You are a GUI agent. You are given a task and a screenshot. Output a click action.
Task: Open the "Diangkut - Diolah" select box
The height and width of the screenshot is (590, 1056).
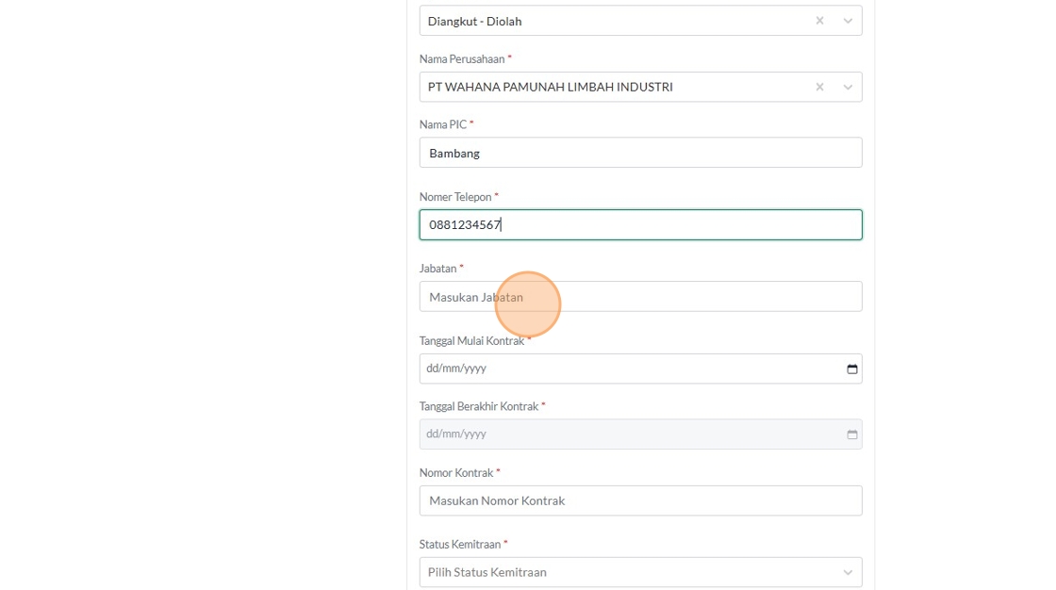(613, 21)
